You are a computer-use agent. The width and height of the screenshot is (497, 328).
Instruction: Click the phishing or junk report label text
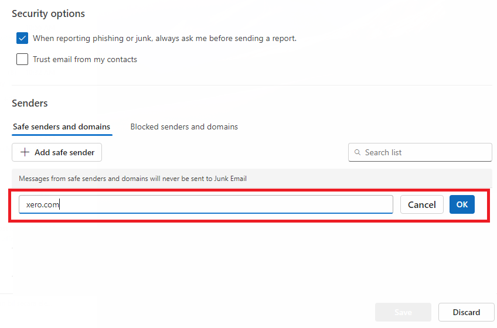[x=165, y=38]
